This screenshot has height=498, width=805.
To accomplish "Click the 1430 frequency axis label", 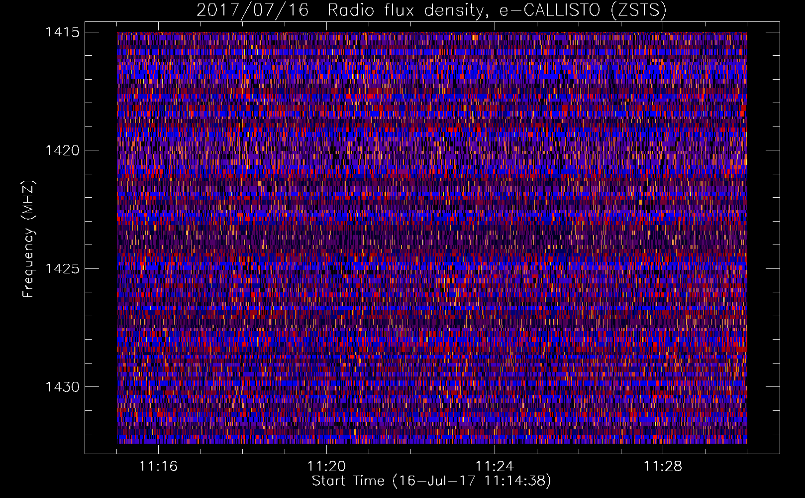I will [x=62, y=387].
